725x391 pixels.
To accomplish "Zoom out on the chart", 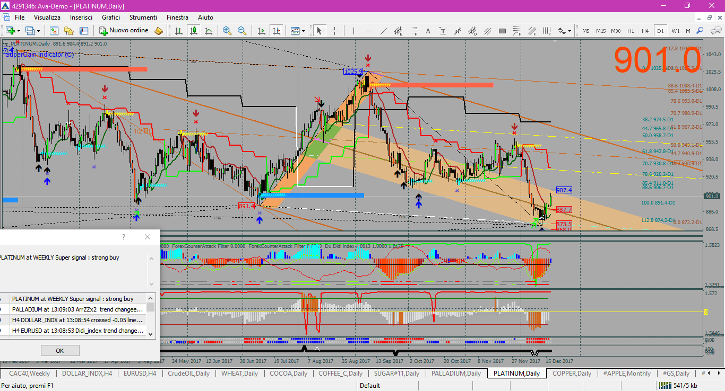I will click(241, 31).
